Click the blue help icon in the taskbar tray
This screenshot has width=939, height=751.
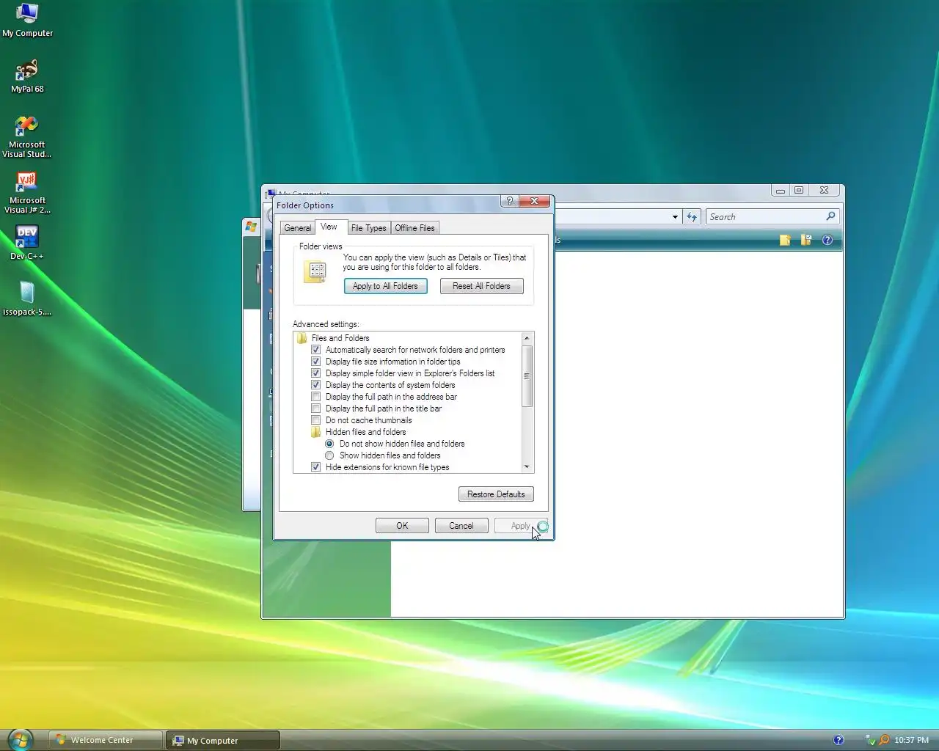pos(838,740)
